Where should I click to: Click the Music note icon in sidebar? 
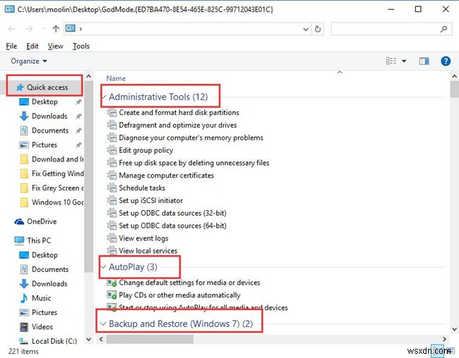(24, 298)
